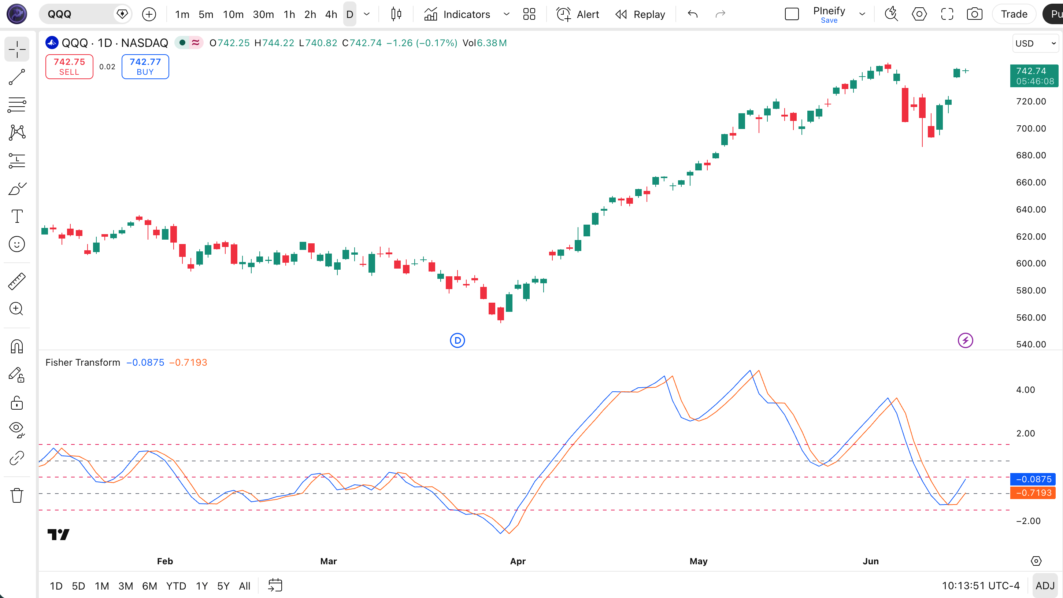Switch to the 2h timeframe
The width and height of the screenshot is (1063, 598).
pyautogui.click(x=310, y=14)
